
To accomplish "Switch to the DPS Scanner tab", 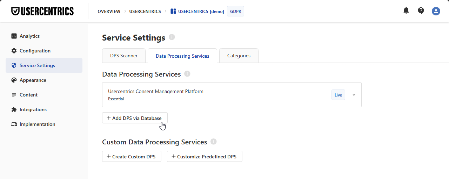I will click(x=124, y=56).
